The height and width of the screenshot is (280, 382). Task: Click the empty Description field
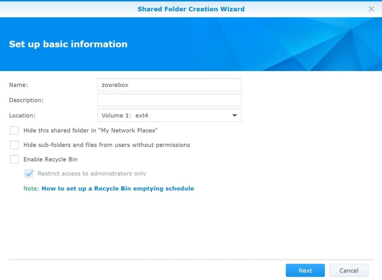tap(169, 100)
